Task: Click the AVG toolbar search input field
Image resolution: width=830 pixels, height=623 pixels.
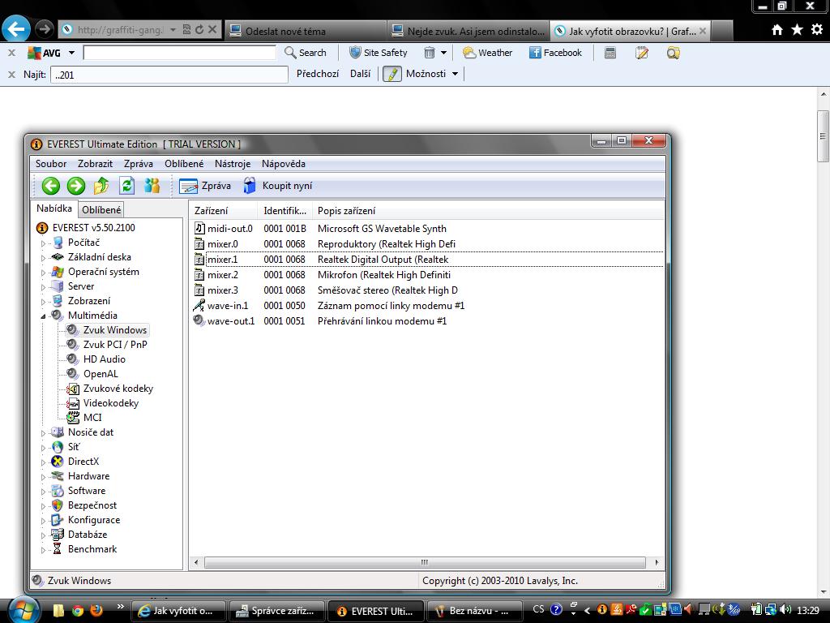Action: pos(179,53)
